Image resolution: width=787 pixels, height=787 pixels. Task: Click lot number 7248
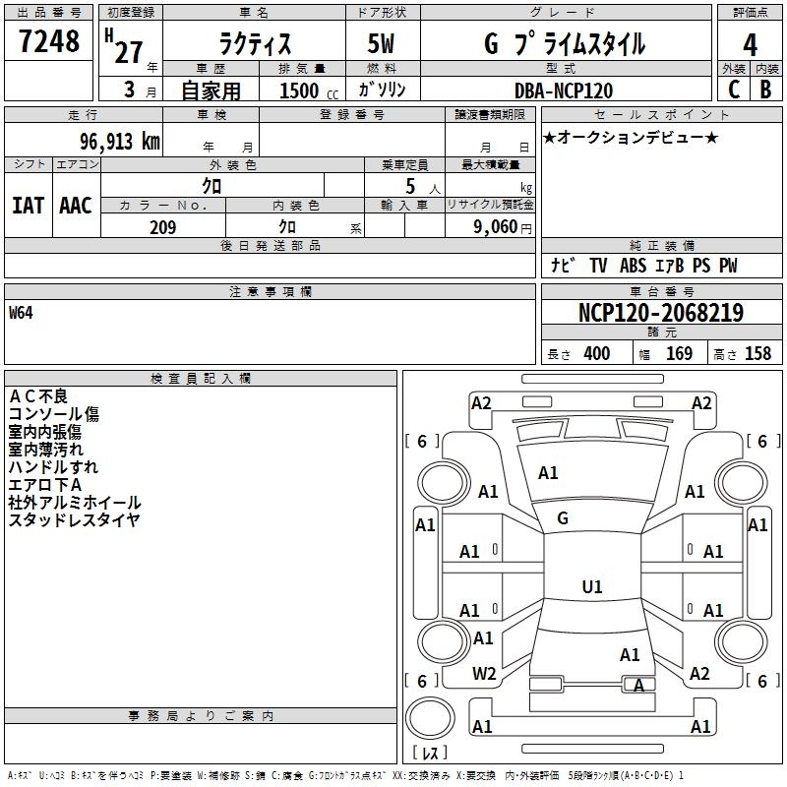coord(49,43)
